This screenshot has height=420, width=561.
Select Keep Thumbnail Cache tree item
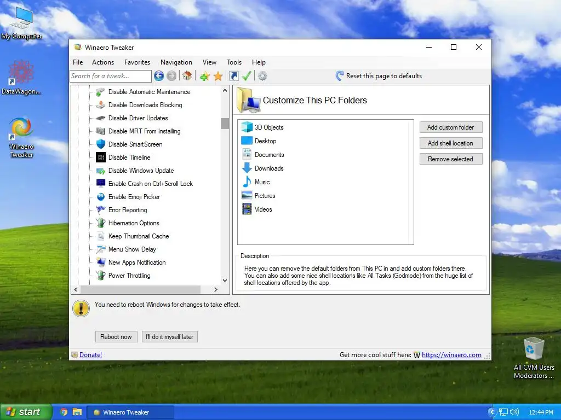tap(139, 236)
